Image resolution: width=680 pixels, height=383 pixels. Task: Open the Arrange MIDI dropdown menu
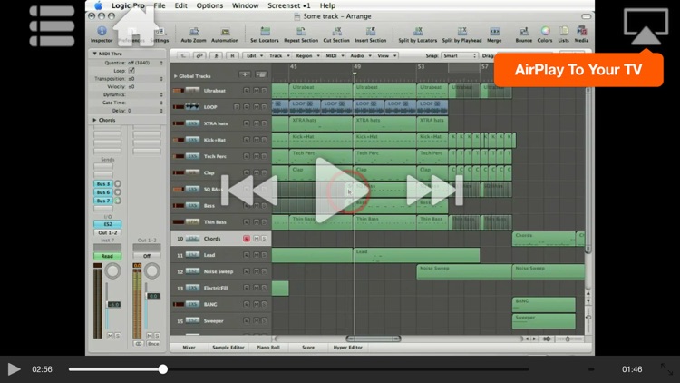pos(335,55)
